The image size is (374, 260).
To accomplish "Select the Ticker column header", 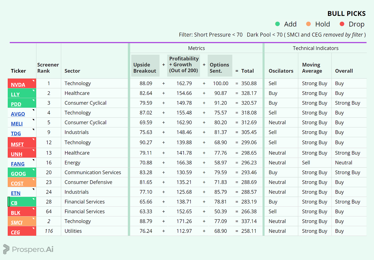I will [18, 71].
